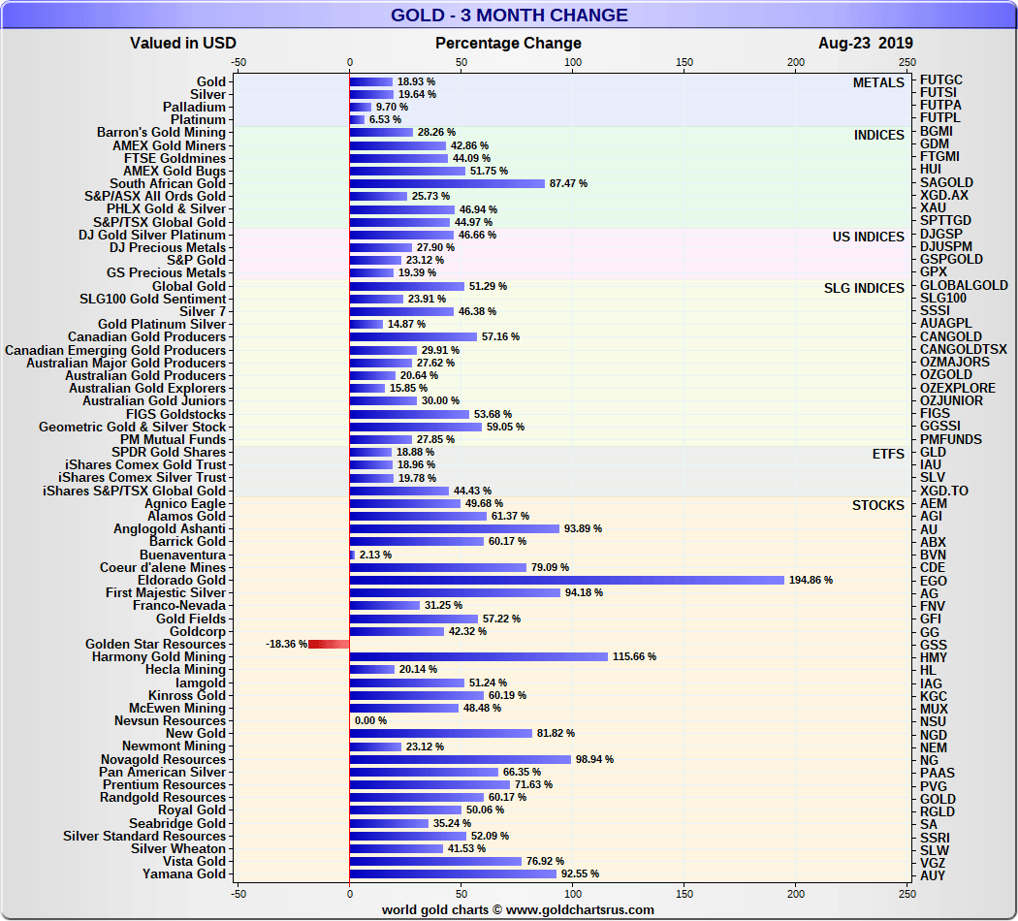Click the value "59.05 %"
Screen dimensions: 1018x921
pyautogui.click(x=505, y=428)
